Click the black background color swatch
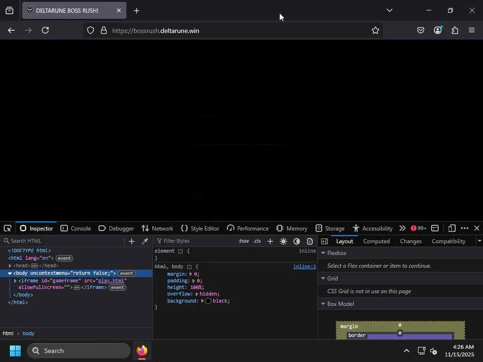Viewport: 483px width, 362px height. tap(208, 301)
